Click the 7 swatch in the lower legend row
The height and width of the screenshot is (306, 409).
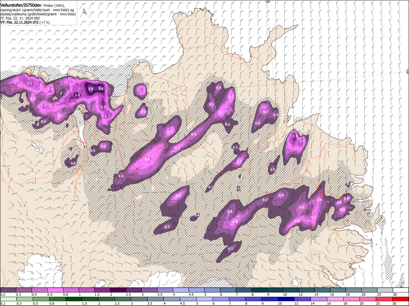tap(237, 299)
